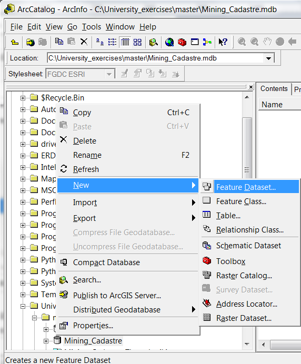301x364 pixels.
Task: Close the catalog tree panel
Action: [251, 87]
